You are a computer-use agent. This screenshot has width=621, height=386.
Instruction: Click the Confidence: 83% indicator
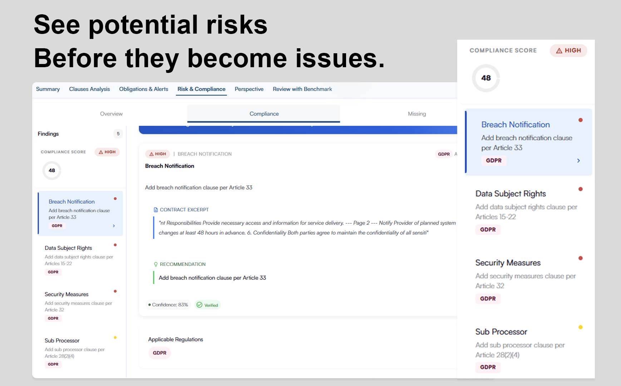[x=168, y=305]
